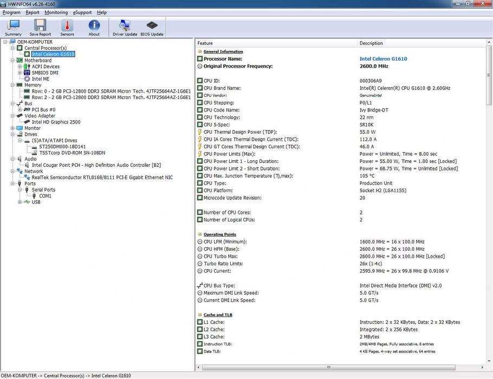Expand the Monitor branch

coord(12,128)
